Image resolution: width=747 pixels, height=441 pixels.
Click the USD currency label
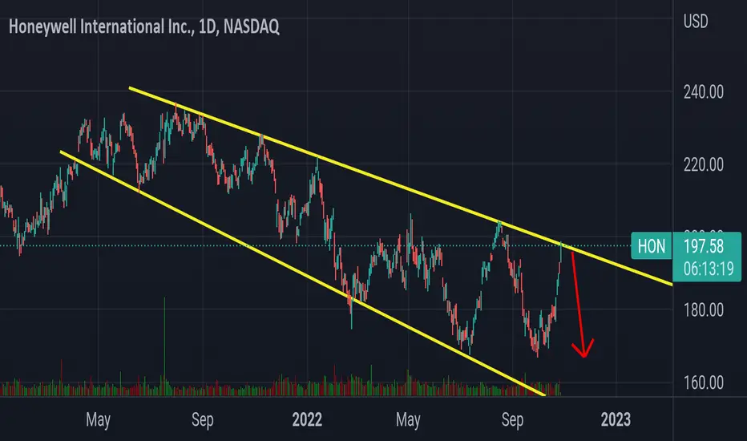(x=696, y=22)
